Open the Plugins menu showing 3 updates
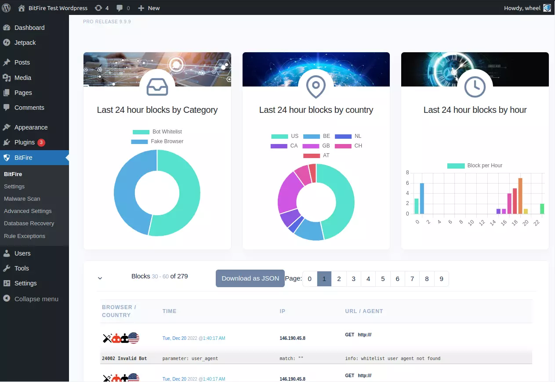Screen dimensions: 555x382 (x=24, y=142)
